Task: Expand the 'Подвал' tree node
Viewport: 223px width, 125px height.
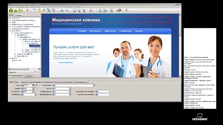Action: pos(15,56)
